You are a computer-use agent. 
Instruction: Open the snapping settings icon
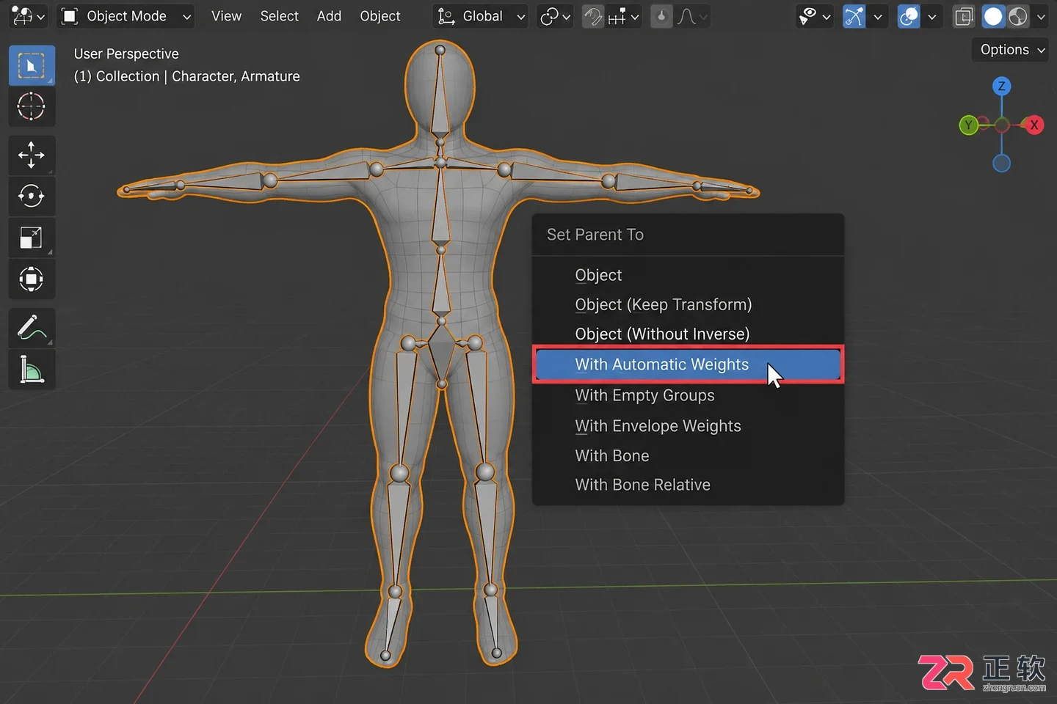[x=623, y=16]
